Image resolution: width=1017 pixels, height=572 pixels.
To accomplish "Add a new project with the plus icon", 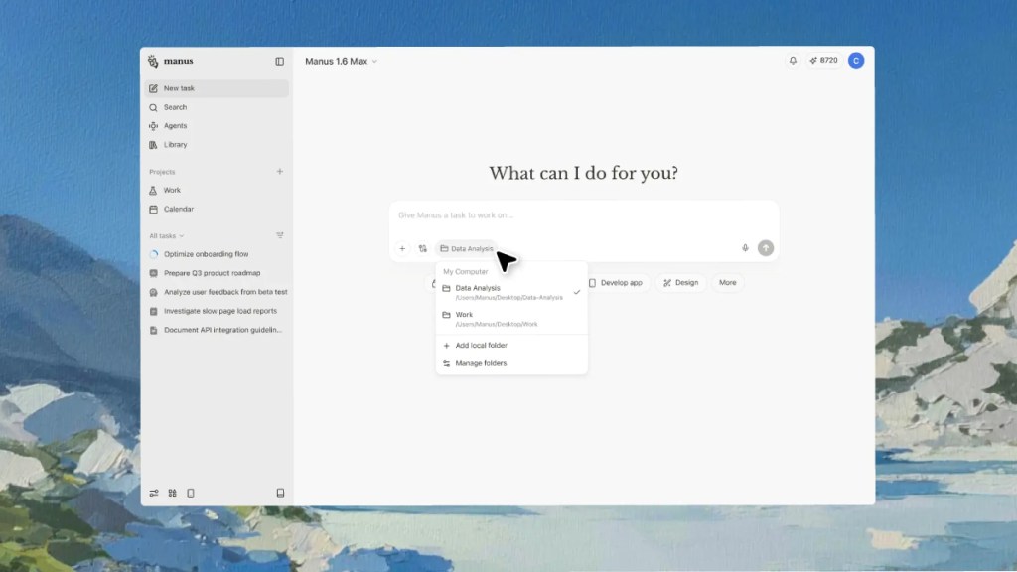I will click(x=279, y=171).
